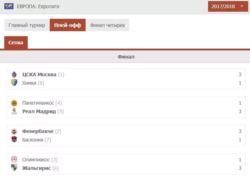Click the Финал round header
This screenshot has height=177, width=250.
tap(126, 57)
